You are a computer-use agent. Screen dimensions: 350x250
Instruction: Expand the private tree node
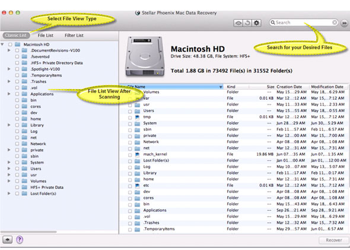[x=9, y=150]
